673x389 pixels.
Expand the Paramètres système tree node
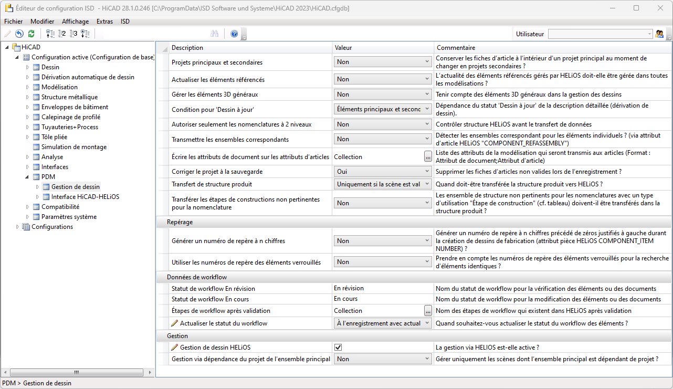click(x=28, y=217)
